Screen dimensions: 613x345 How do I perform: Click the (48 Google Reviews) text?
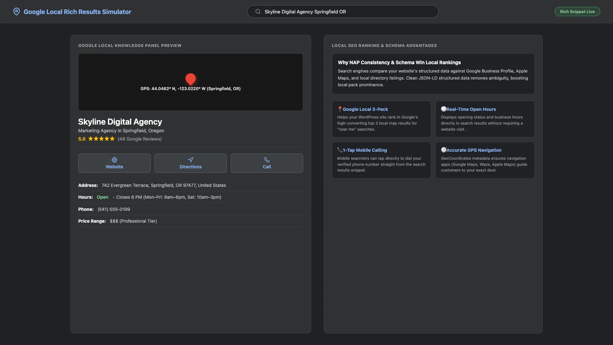pyautogui.click(x=140, y=139)
